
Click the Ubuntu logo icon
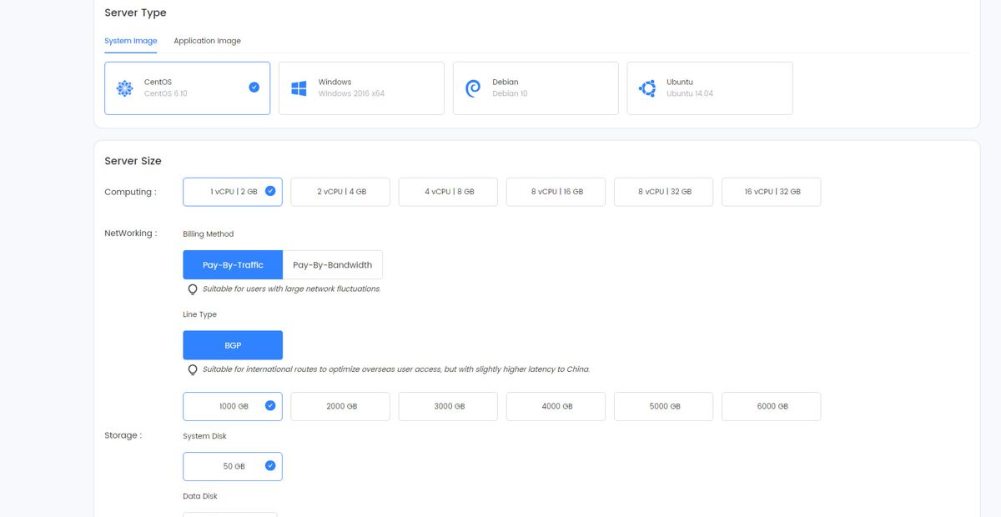point(647,88)
